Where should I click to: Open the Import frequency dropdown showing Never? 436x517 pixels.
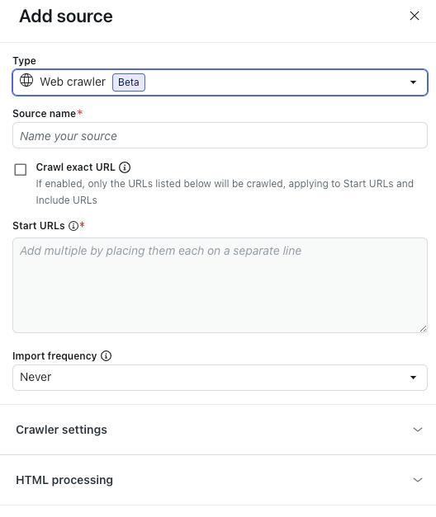[220, 378]
